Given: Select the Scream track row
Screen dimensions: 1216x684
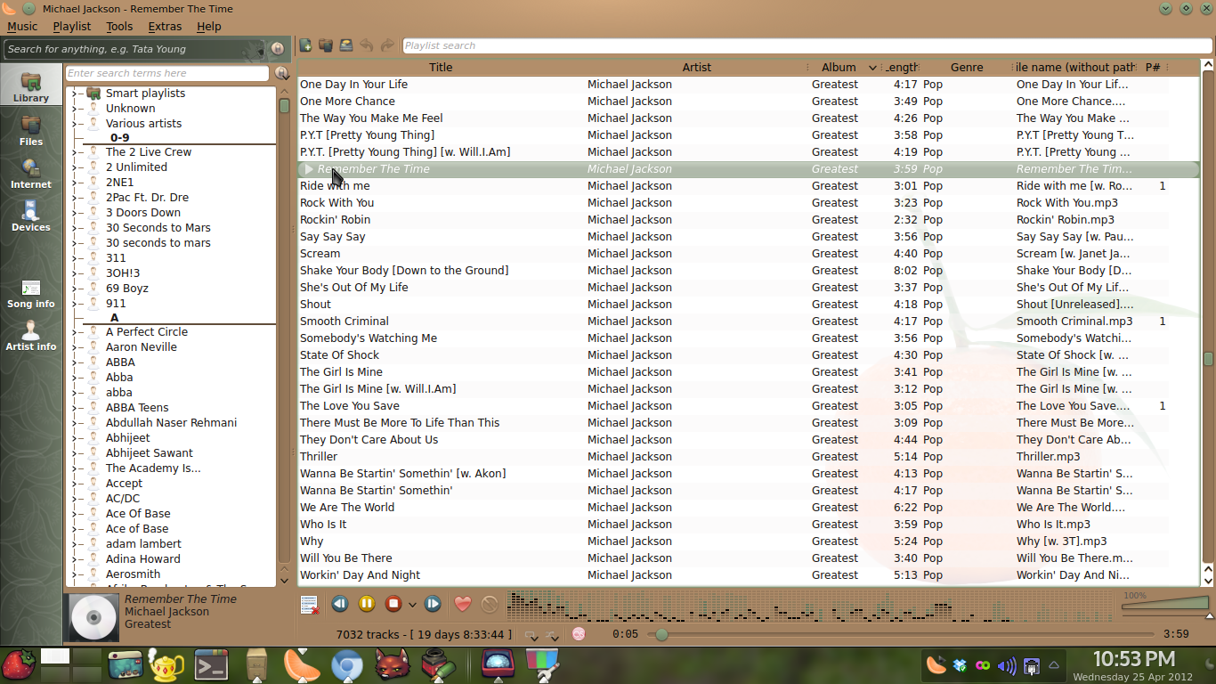Looking at the screenshot, I should coord(748,254).
